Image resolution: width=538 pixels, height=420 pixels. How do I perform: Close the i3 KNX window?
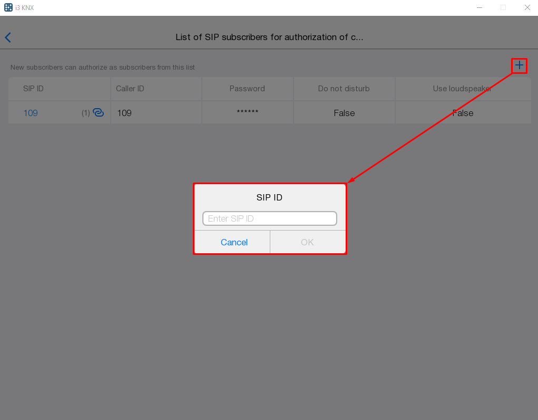(x=526, y=7)
